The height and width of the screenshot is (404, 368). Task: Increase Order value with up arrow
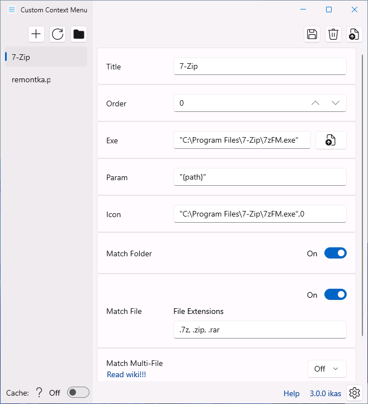pyautogui.click(x=315, y=103)
